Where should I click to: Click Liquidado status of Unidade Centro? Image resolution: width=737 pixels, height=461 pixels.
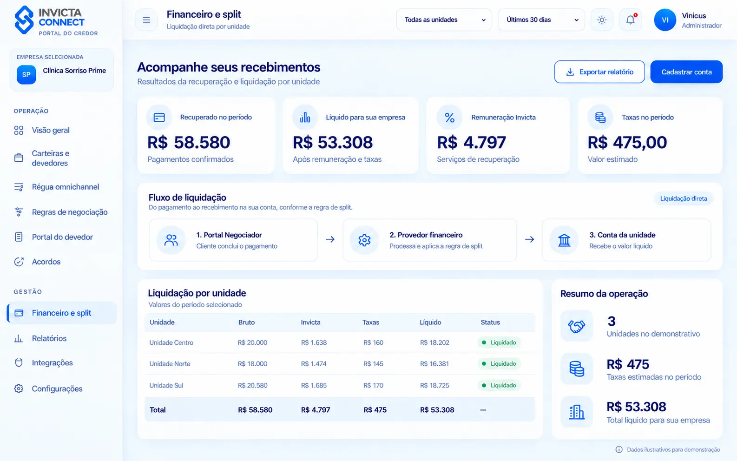click(499, 342)
